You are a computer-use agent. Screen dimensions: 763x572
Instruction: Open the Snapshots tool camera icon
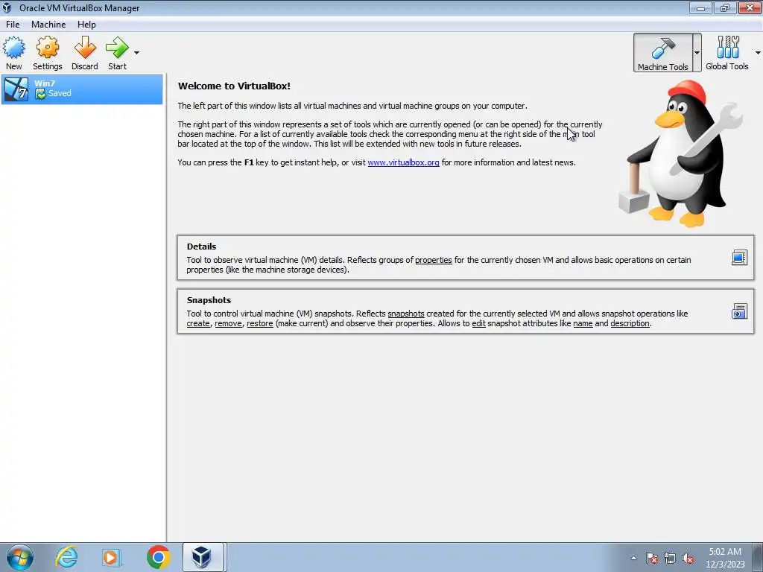[x=739, y=311]
